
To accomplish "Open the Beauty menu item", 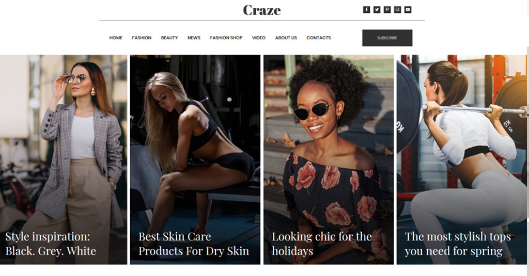I will pos(169,38).
